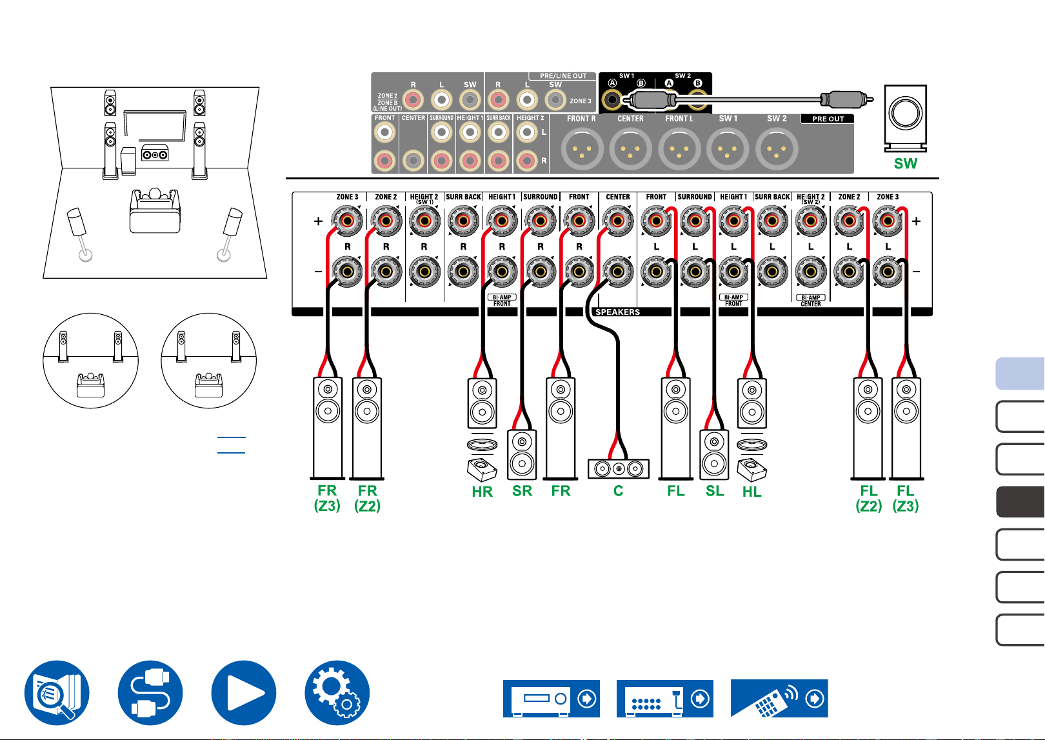This screenshot has width=1045, height=740.
Task: Select the bottom-most empty side tab
Action: pos(1020,630)
